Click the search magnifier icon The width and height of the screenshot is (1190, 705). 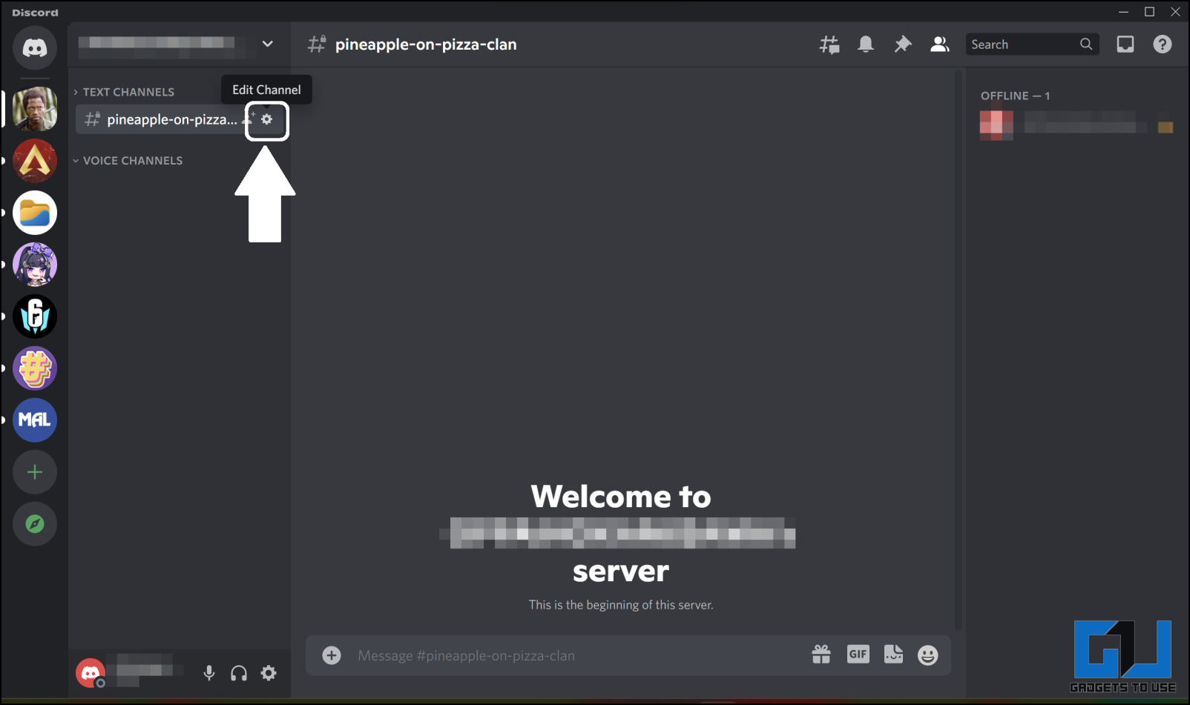[1086, 44]
